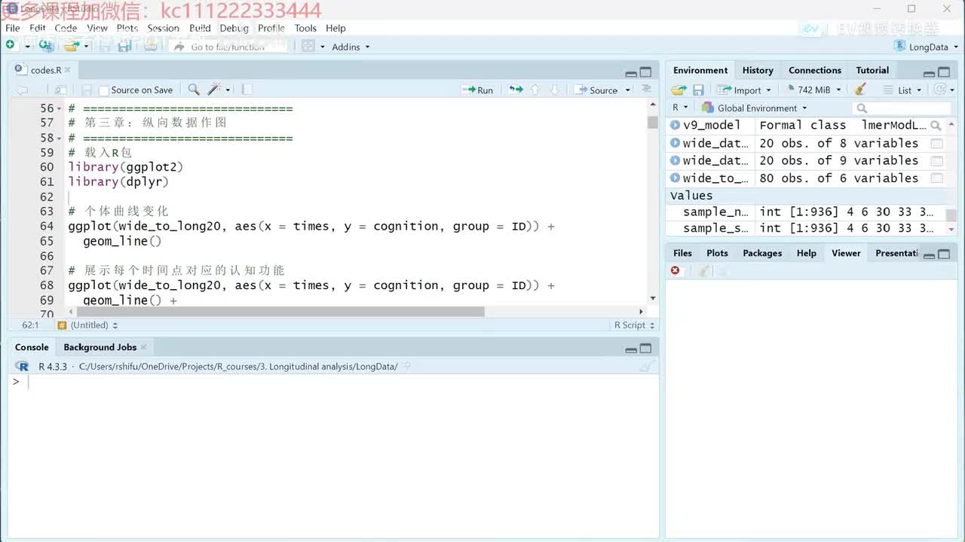Open the R language selector dropdown in Environment
This screenshot has width=965, height=542.
[680, 108]
